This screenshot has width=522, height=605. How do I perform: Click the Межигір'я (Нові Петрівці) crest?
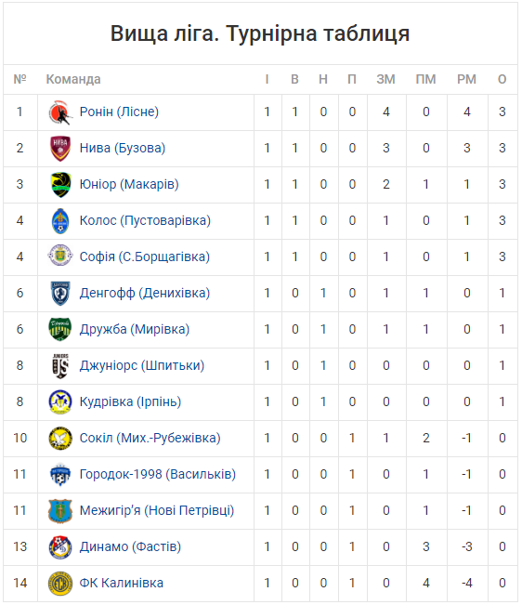tap(60, 511)
